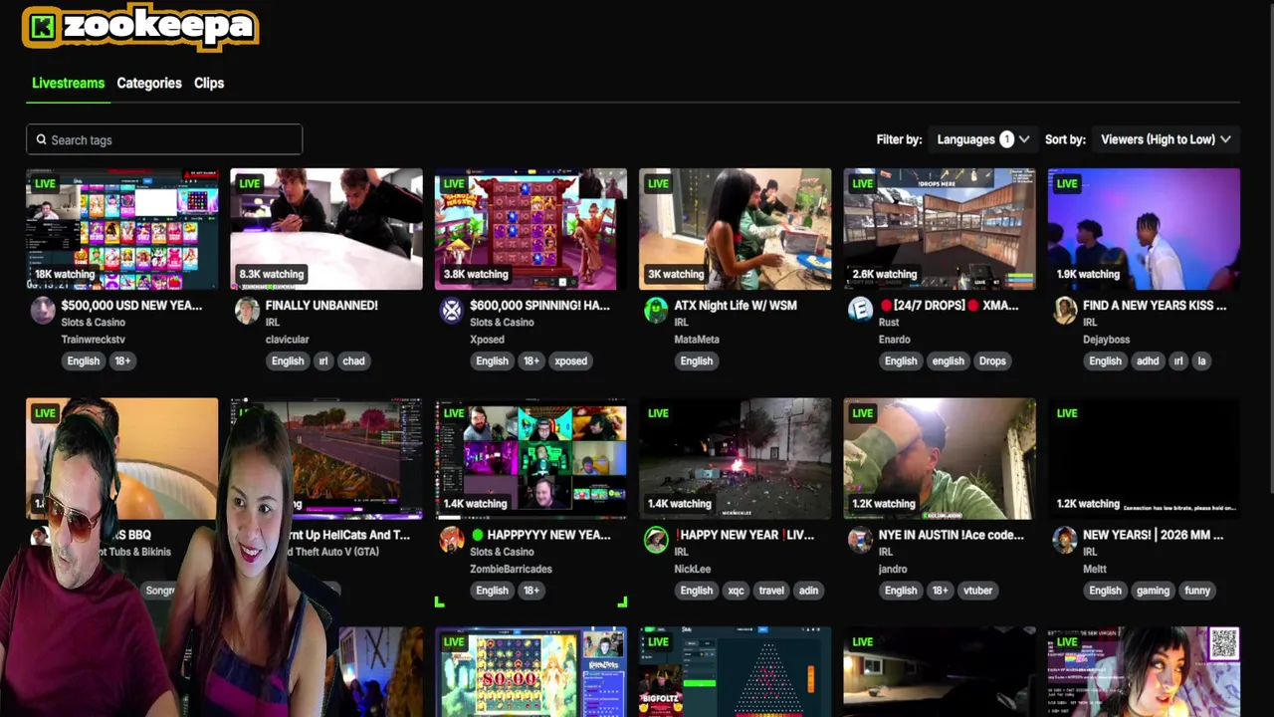Select the funny tag under Meltt
Screen dimensions: 1274x717
point(1197,591)
